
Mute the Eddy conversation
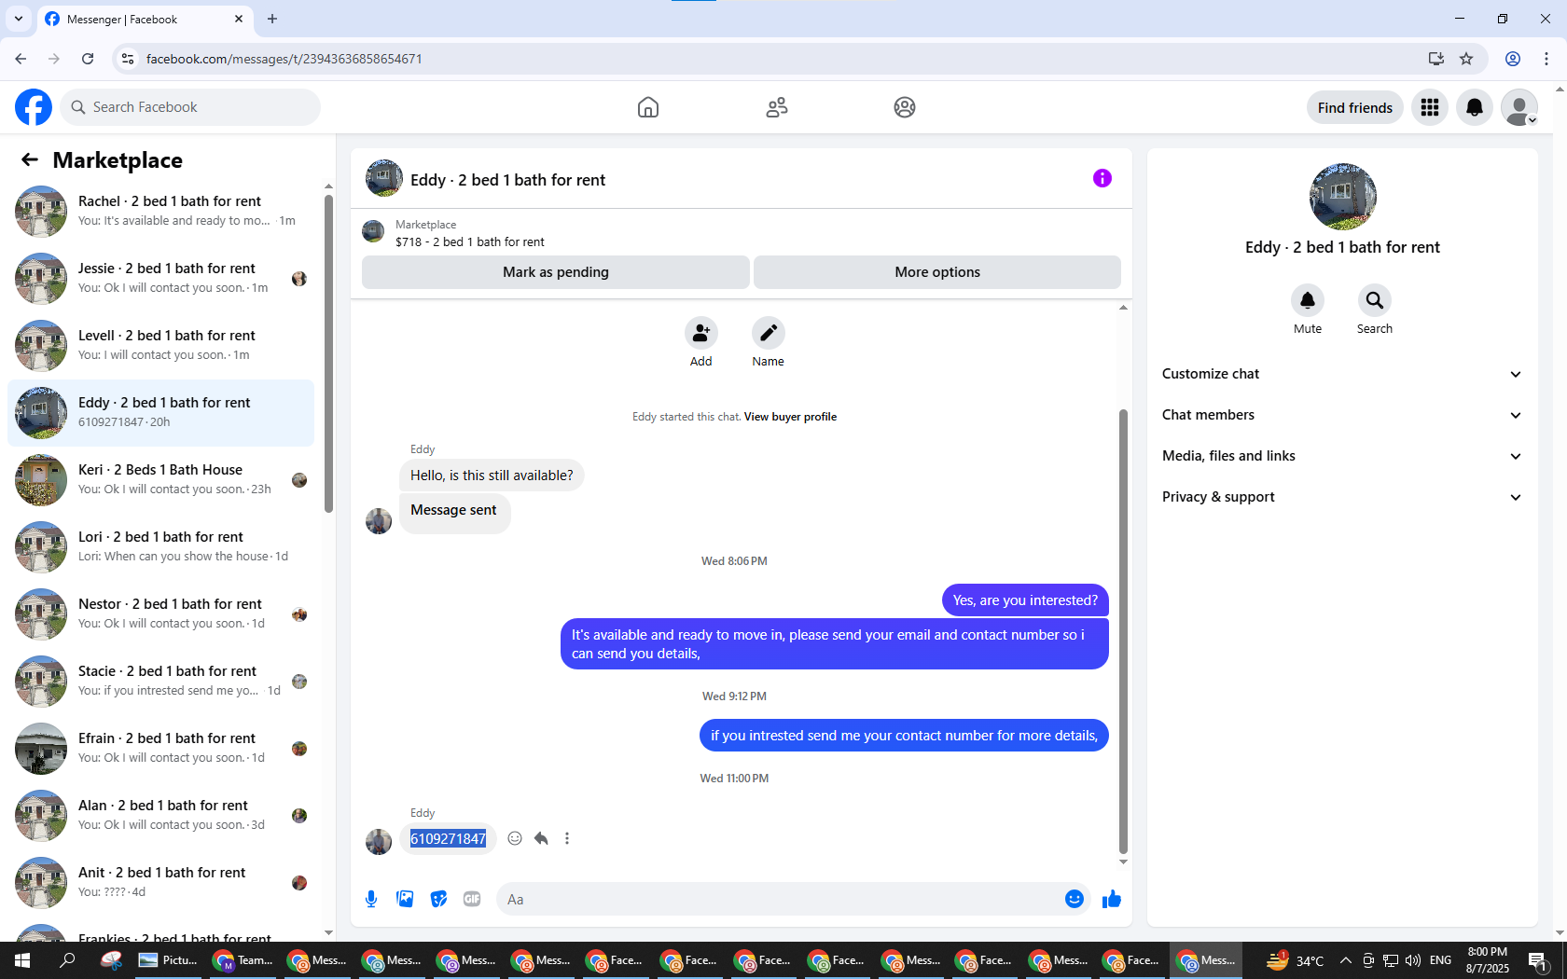1308,300
